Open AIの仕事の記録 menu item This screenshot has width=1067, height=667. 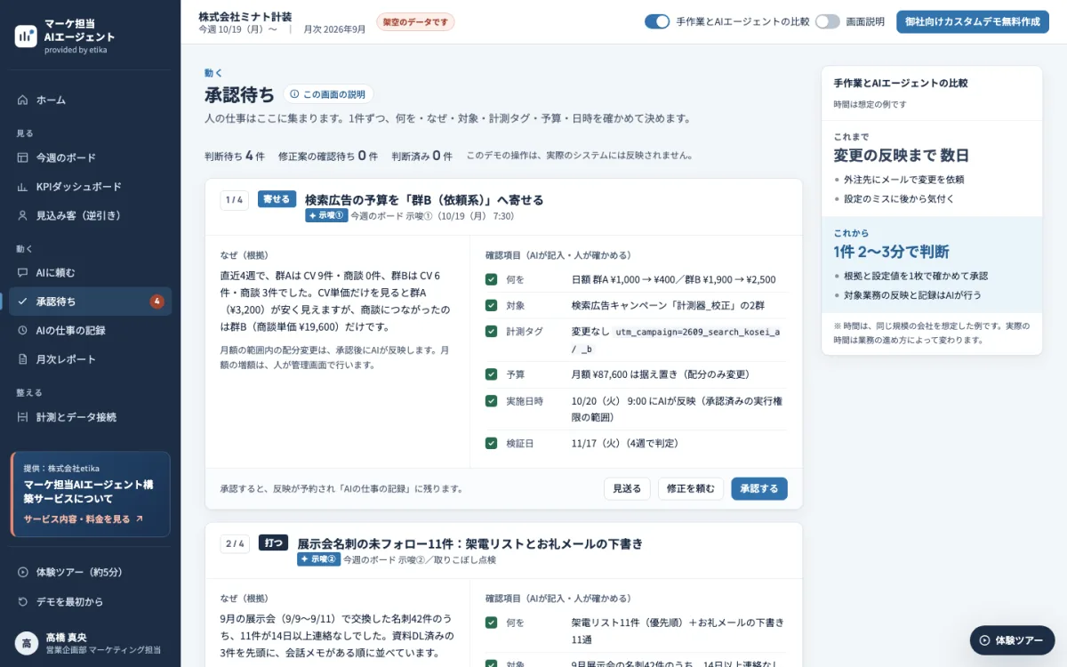(90, 330)
